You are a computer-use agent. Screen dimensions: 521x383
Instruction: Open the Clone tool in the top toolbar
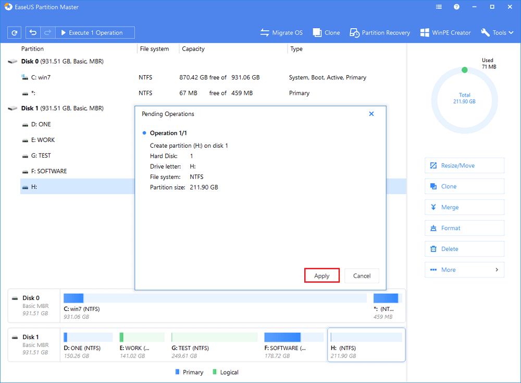click(326, 32)
